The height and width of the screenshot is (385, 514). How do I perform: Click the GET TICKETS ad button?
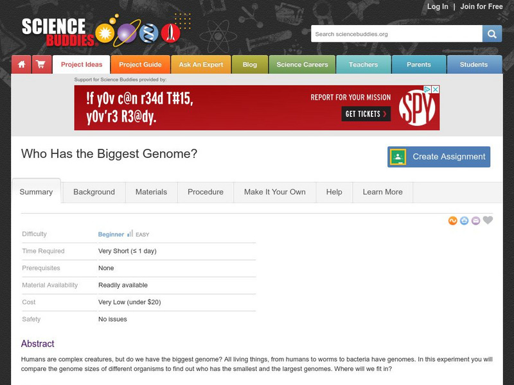pyautogui.click(x=366, y=114)
